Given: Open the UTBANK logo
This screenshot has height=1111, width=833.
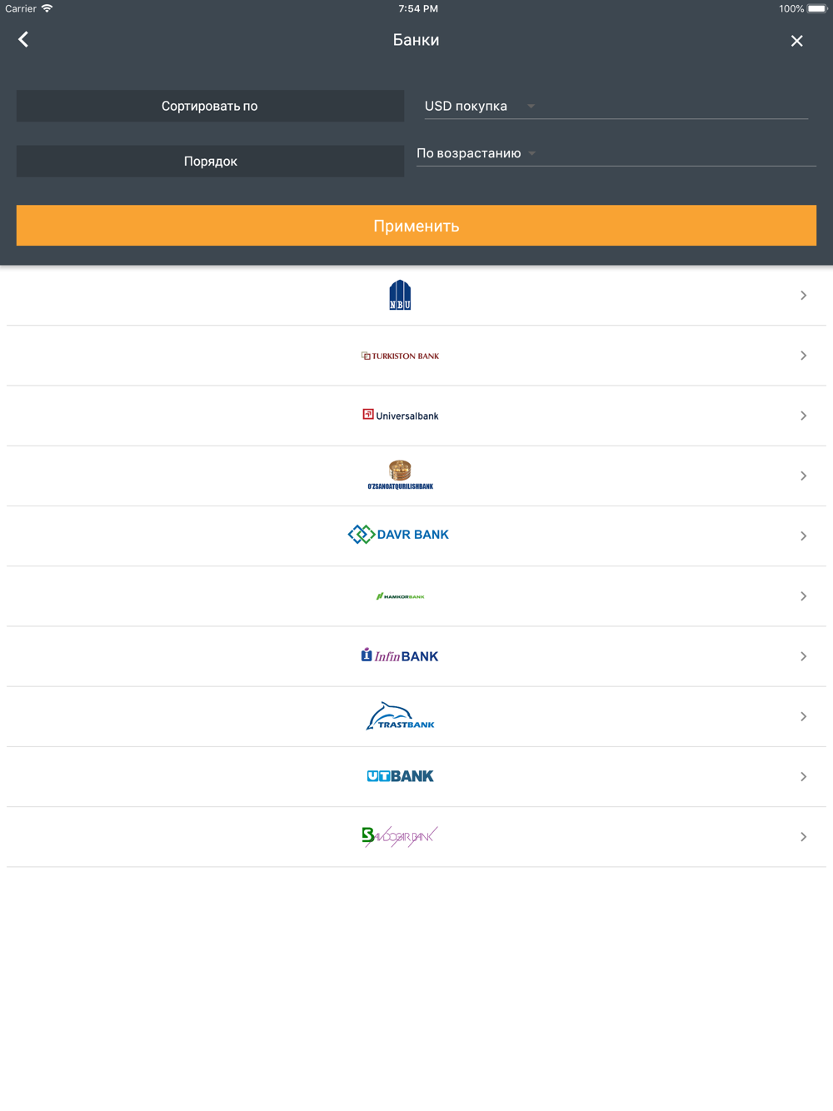Looking at the screenshot, I should (x=400, y=776).
